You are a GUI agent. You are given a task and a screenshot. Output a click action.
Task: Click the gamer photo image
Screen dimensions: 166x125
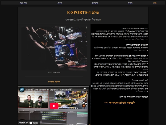[x=54, y=48]
